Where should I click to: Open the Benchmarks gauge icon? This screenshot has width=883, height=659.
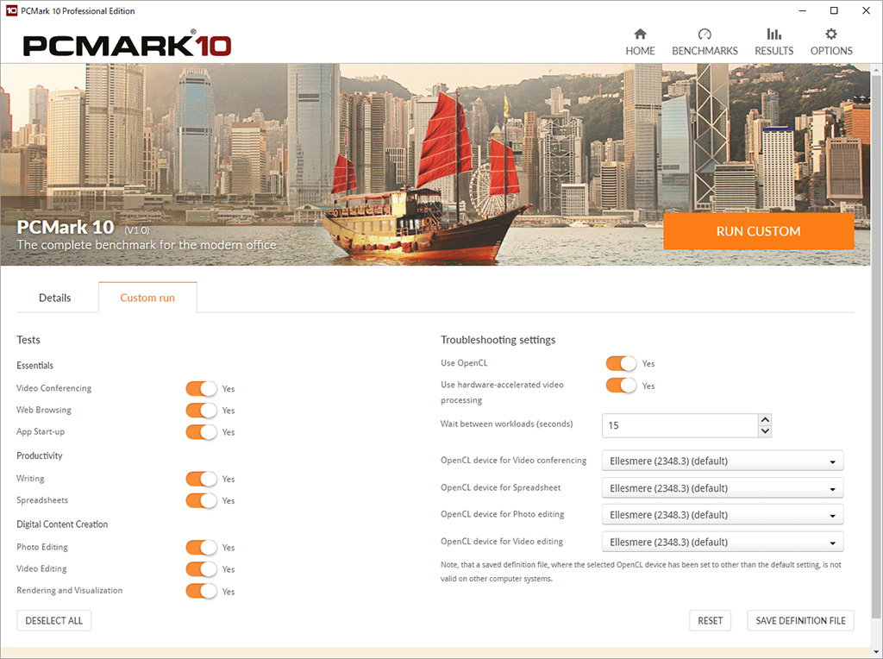[705, 34]
